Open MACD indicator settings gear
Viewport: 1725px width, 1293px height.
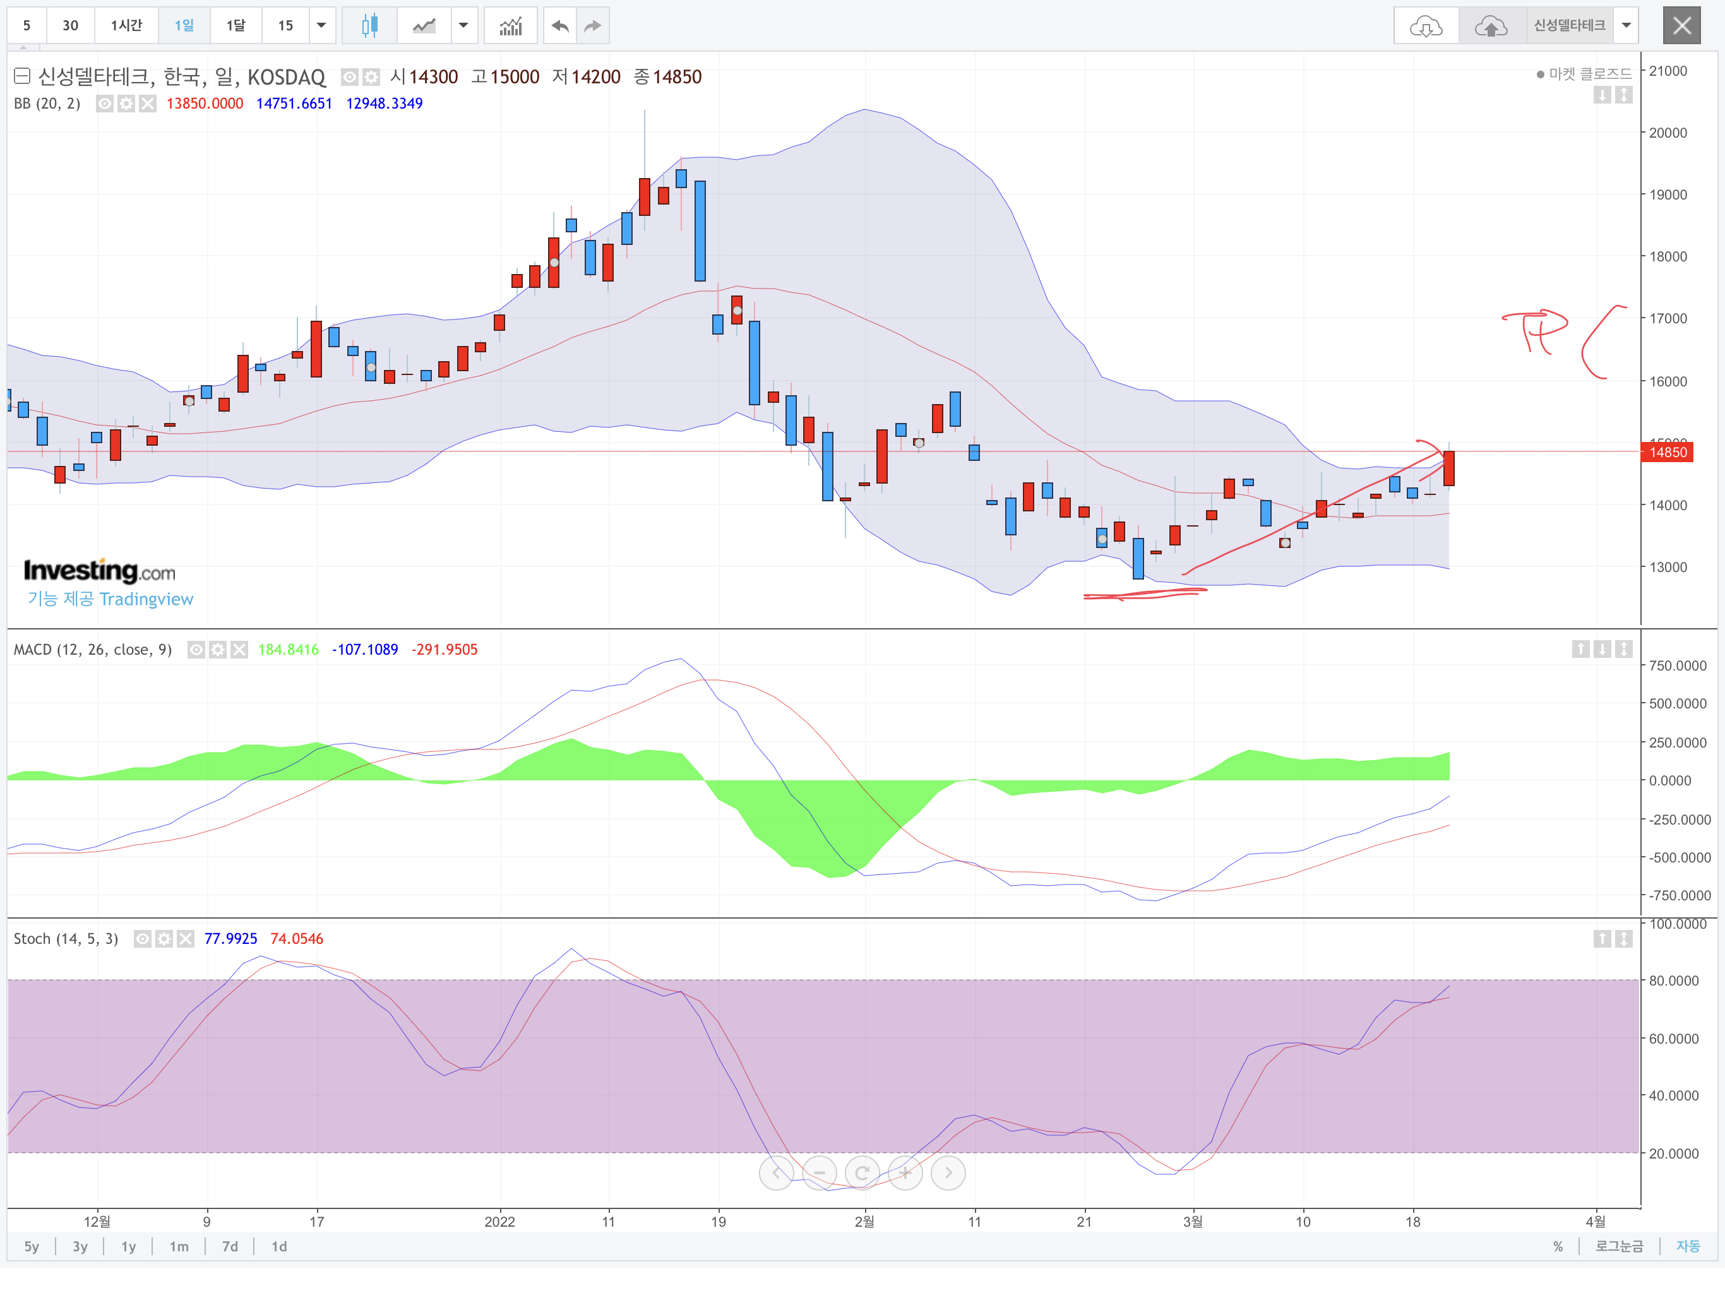pos(218,650)
